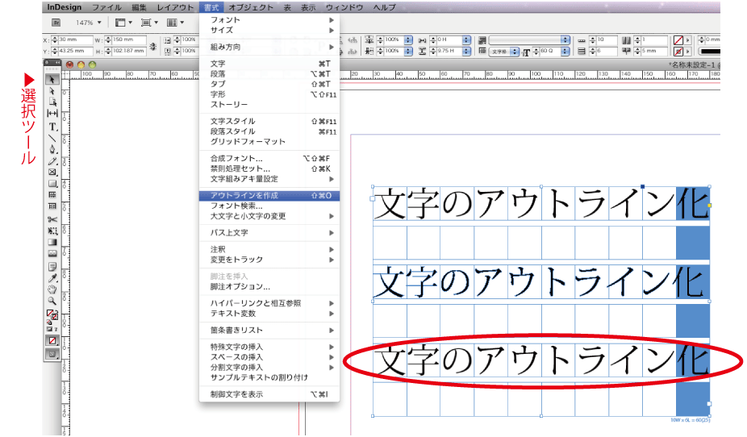Click フォント検索... menu entry
Screen dimensions: 747x437
[x=236, y=206]
